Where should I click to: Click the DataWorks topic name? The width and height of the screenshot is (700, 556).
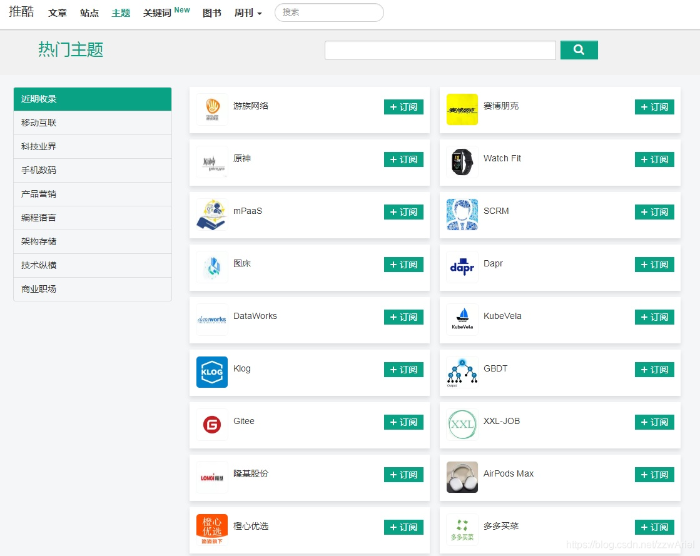point(255,316)
